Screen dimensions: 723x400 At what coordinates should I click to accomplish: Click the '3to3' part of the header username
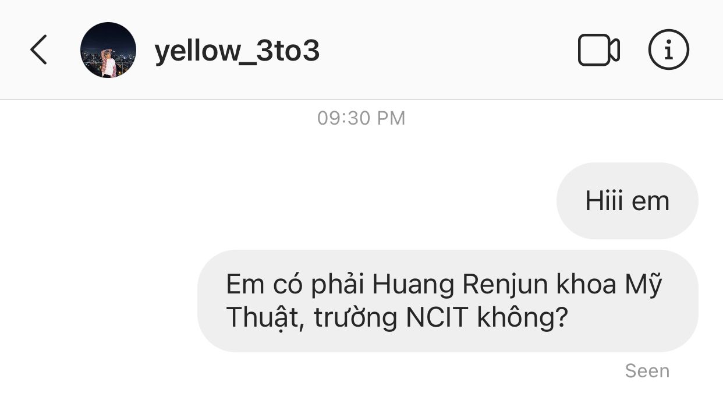(289, 51)
